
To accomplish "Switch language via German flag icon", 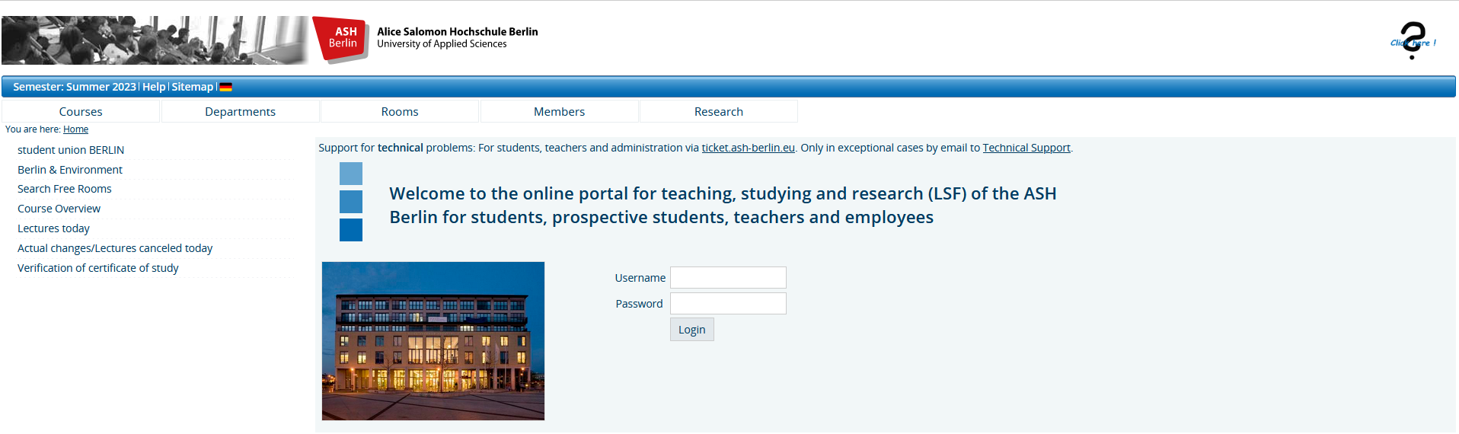I will click(x=225, y=87).
